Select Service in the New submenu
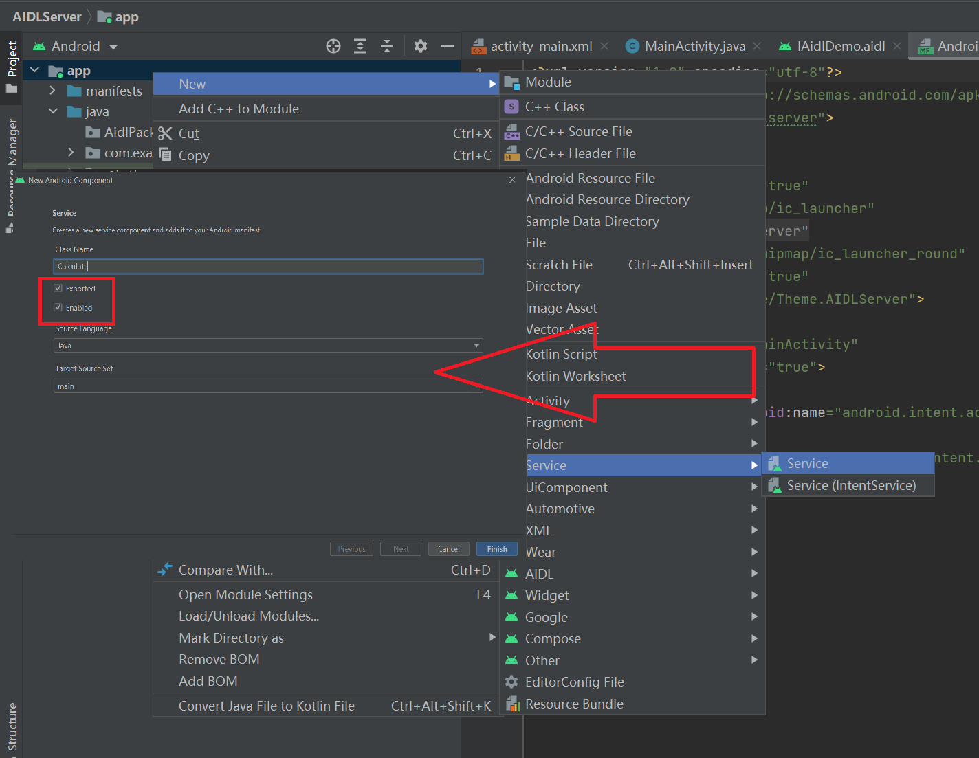This screenshot has width=979, height=758. pos(643,465)
